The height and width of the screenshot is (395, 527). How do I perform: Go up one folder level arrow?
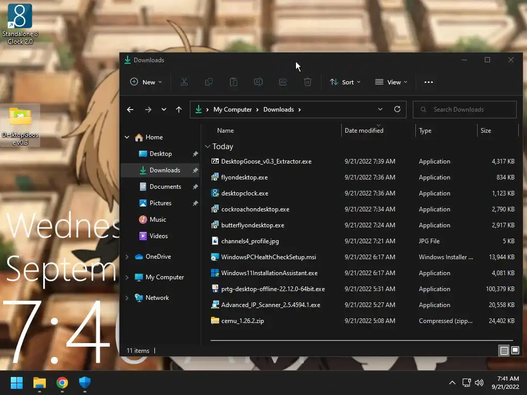click(179, 110)
